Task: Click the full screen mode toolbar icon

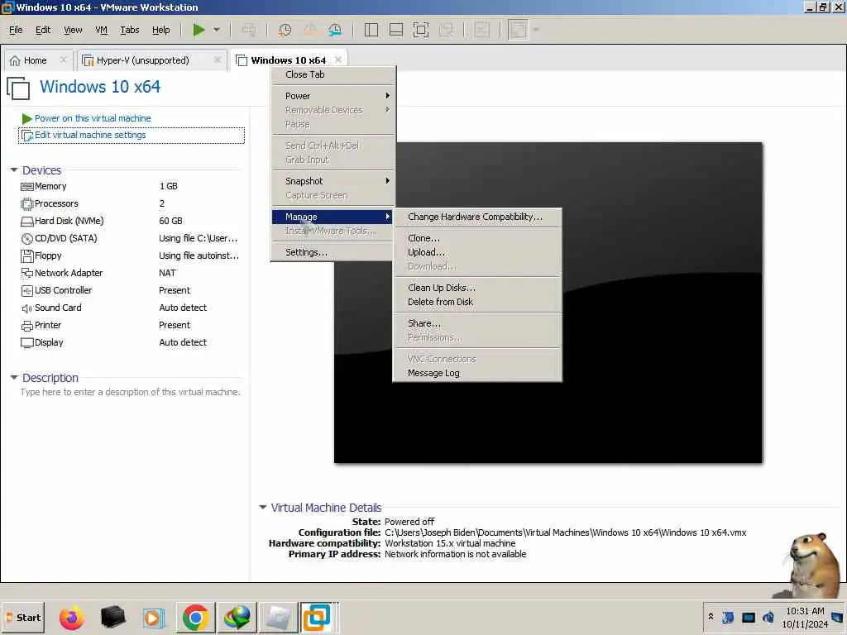Action: click(421, 30)
